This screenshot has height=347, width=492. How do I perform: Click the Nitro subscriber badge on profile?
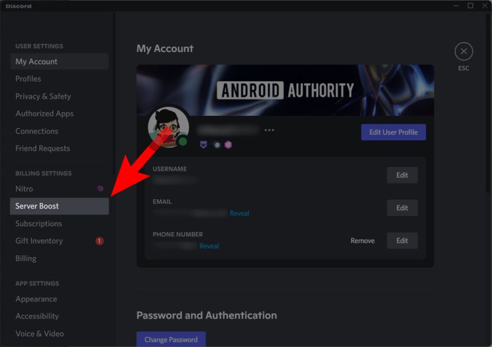click(216, 145)
